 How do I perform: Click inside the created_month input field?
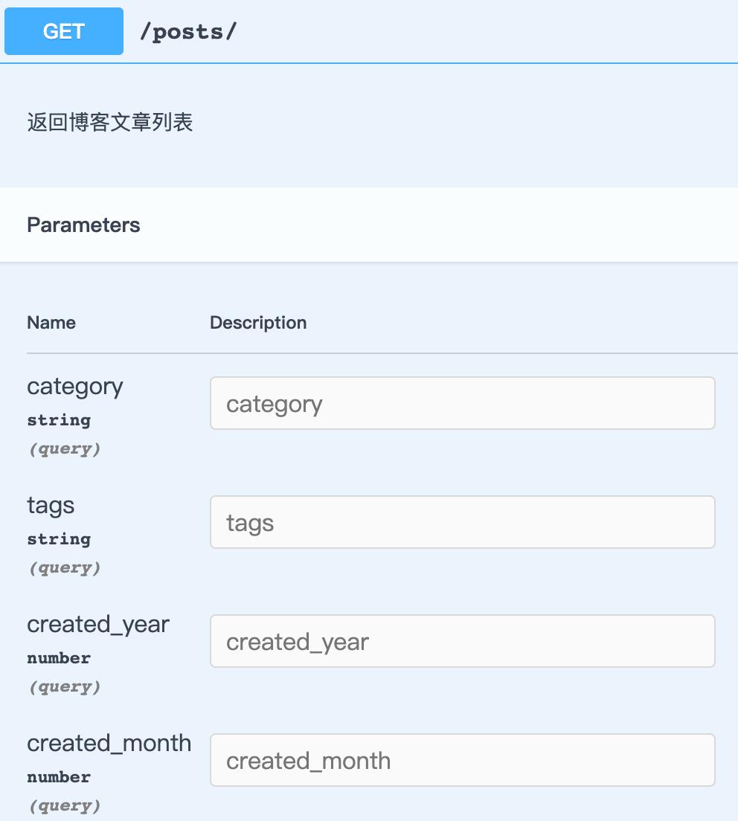pos(461,760)
